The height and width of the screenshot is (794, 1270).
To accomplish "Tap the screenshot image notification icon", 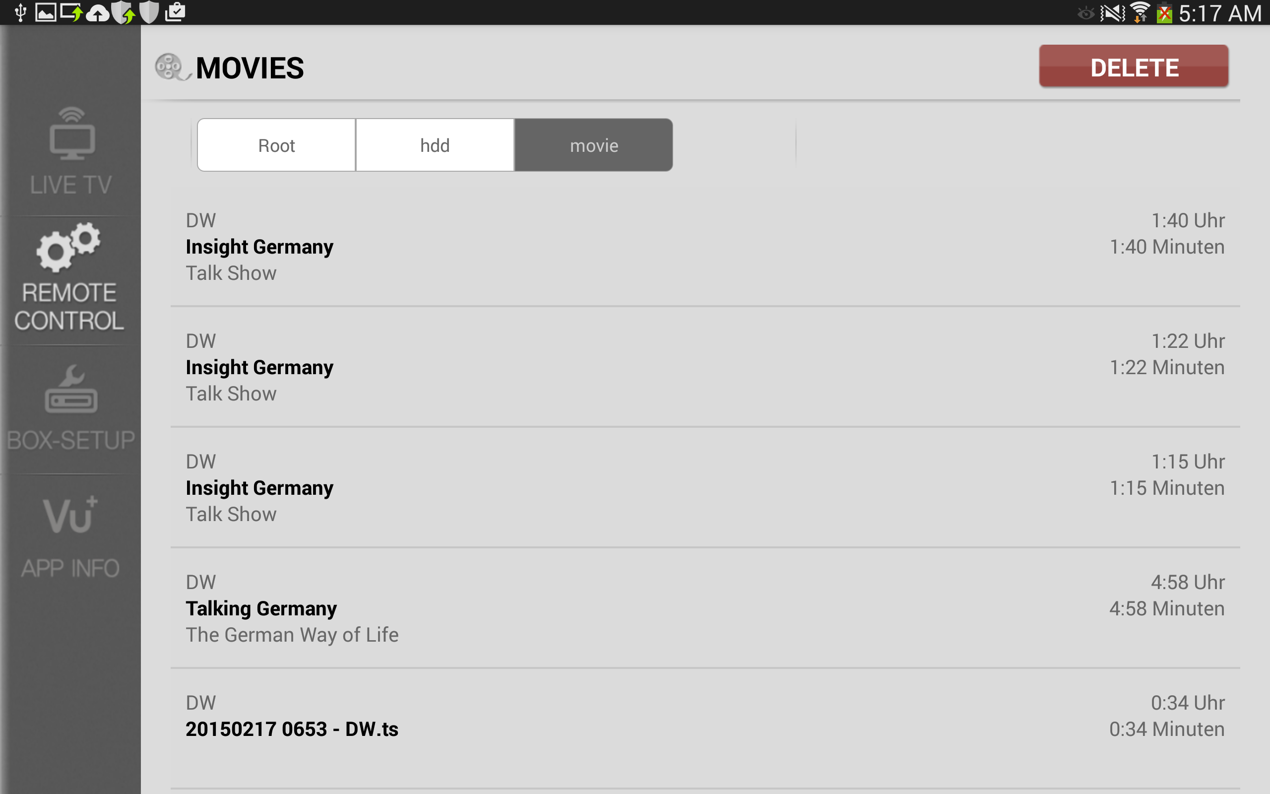I will (x=46, y=12).
